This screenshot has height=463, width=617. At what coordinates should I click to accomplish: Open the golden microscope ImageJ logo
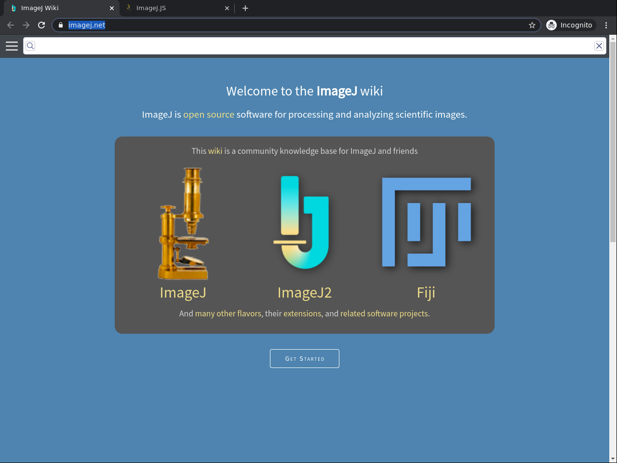point(183,223)
